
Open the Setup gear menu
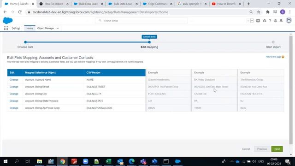(276, 21)
